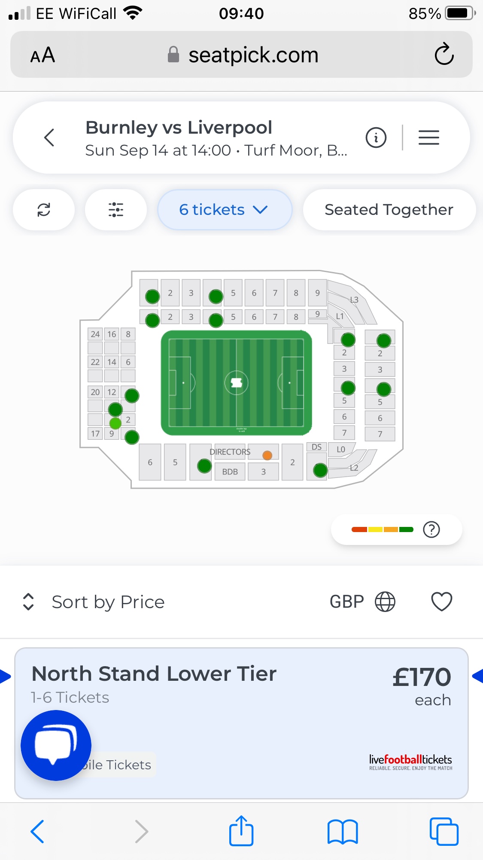The height and width of the screenshot is (860, 483).
Task: Go back with event header chevron
Action: pos(49,138)
